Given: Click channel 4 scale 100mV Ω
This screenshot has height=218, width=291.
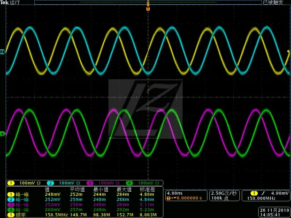Looking at the screenshot, I should point(149,183).
